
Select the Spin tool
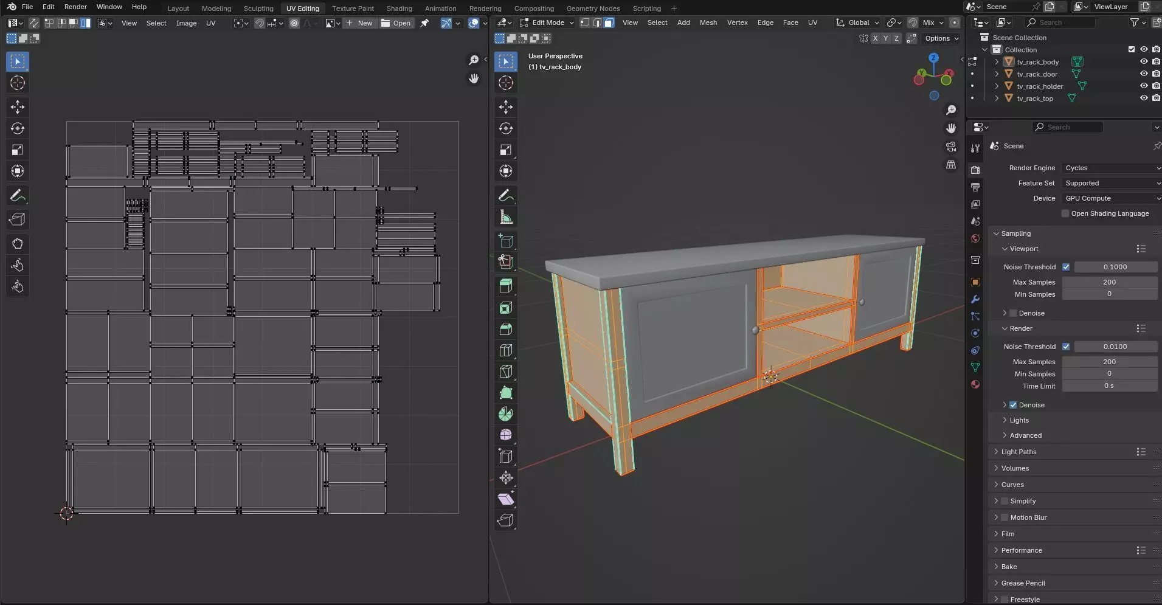click(506, 414)
